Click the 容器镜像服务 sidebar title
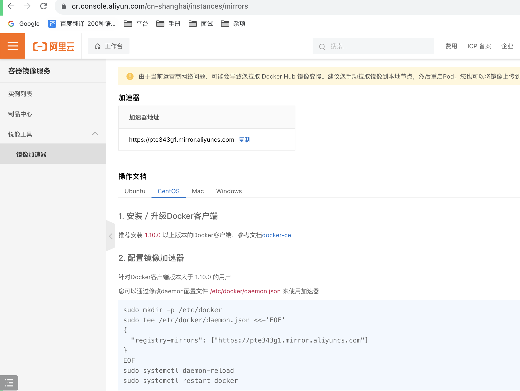 29,71
